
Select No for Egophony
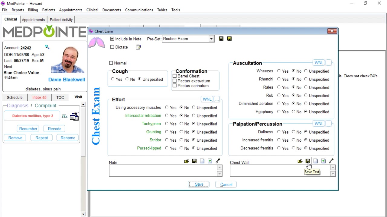(293, 112)
